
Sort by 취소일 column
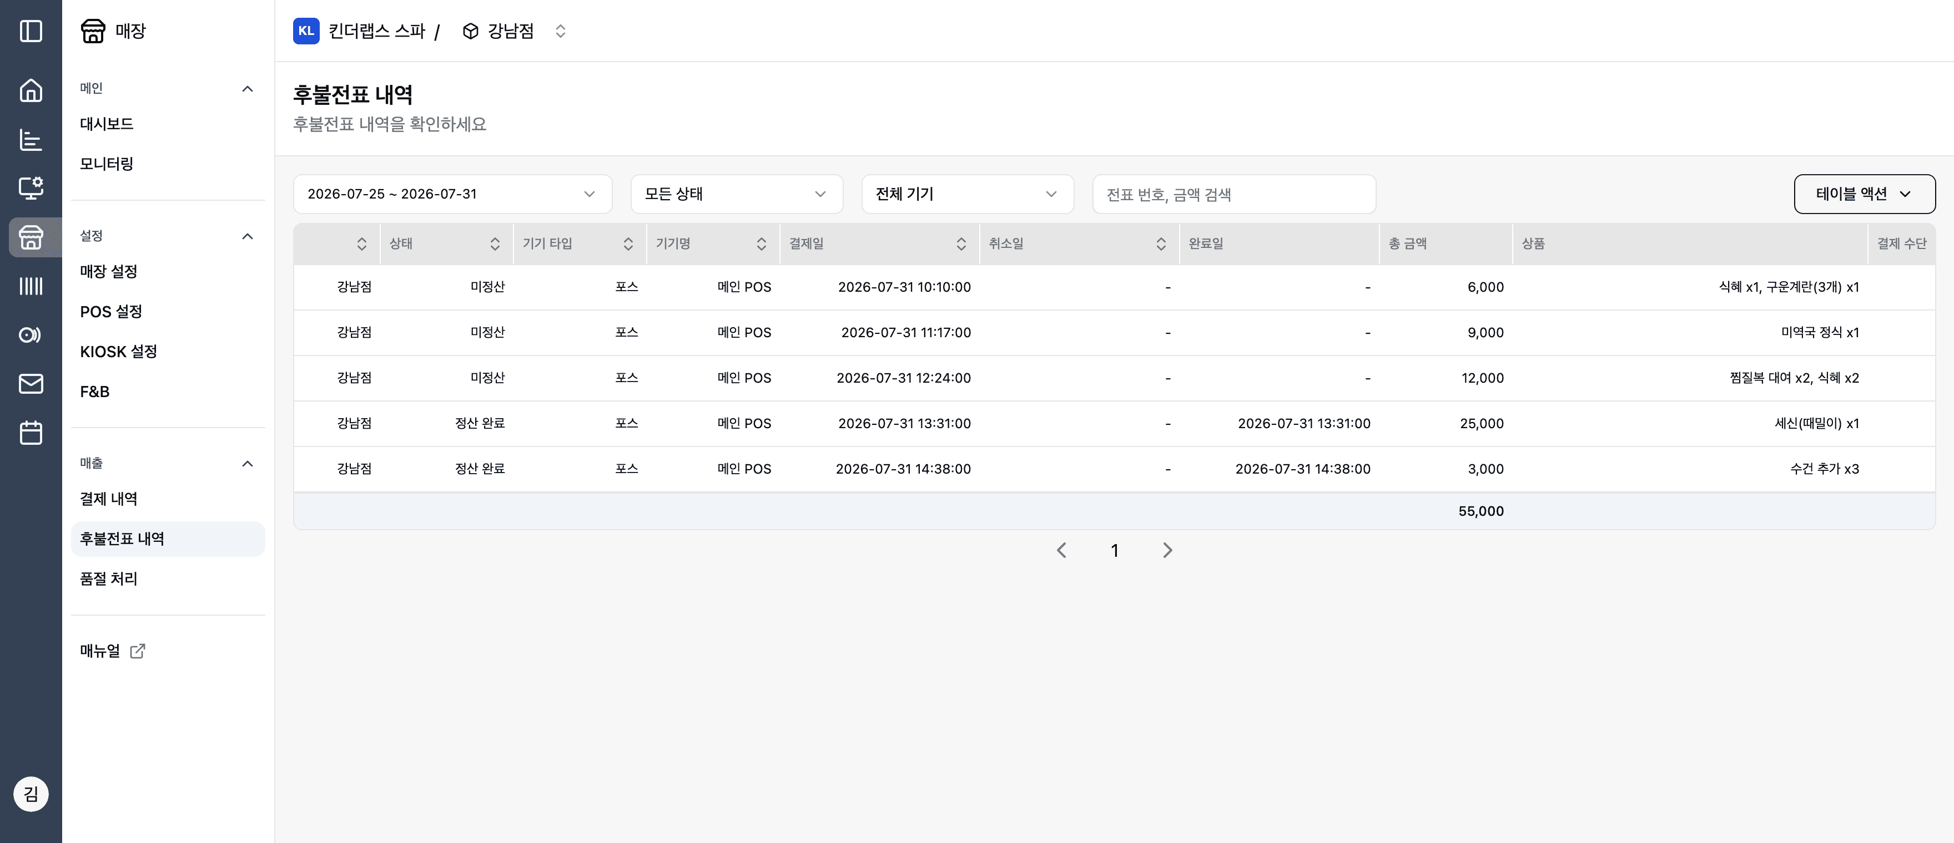[x=1161, y=244]
